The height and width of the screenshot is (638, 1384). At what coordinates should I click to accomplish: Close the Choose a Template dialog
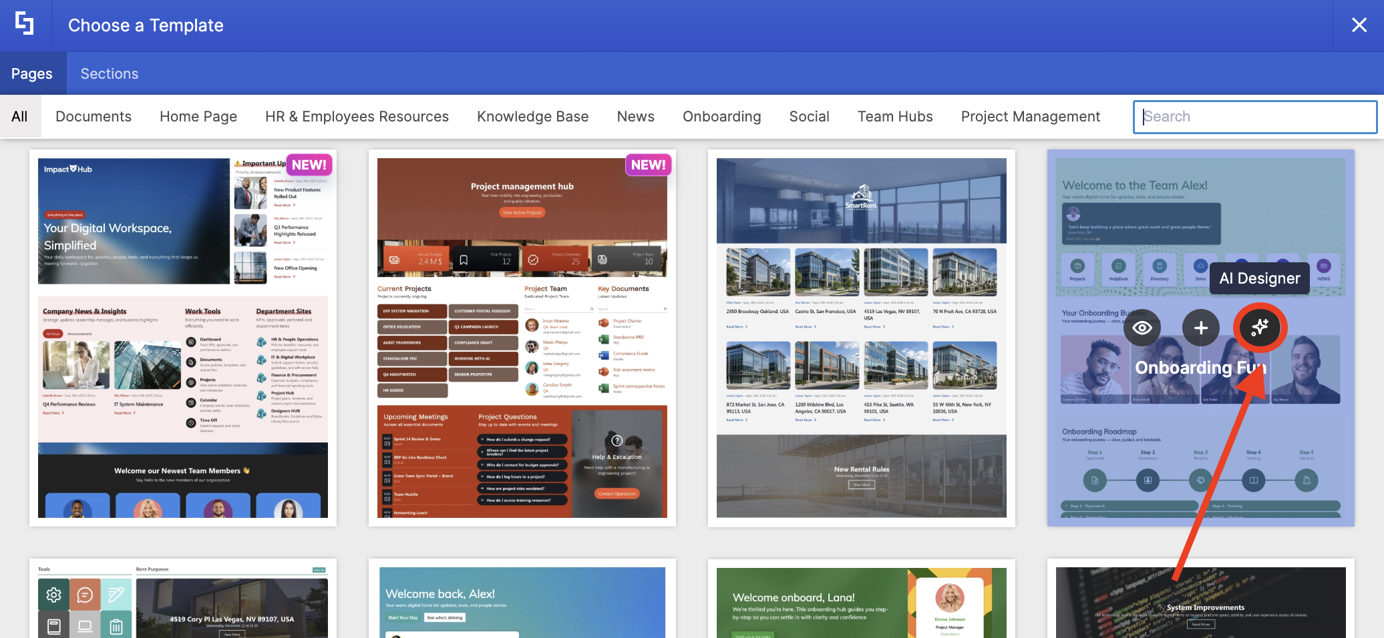point(1359,25)
